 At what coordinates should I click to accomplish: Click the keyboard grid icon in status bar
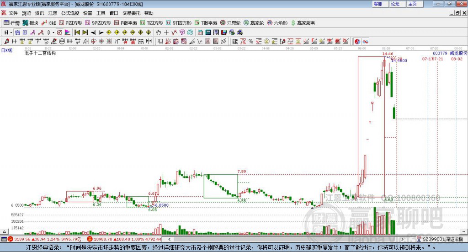click(x=4, y=239)
